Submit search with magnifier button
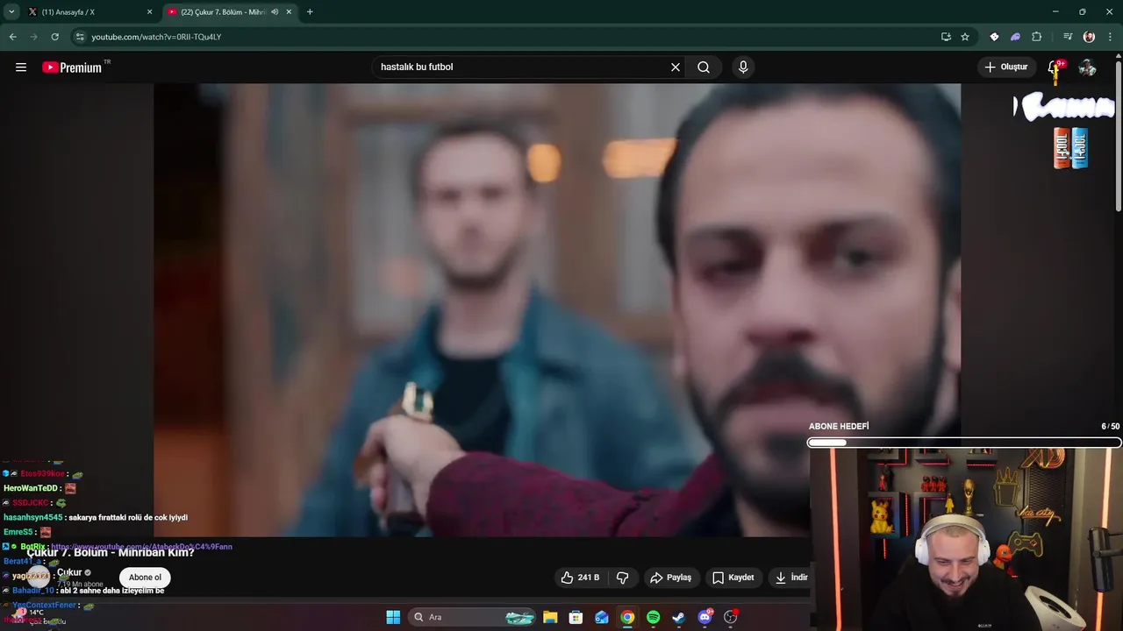The height and width of the screenshot is (631, 1123). (704, 67)
